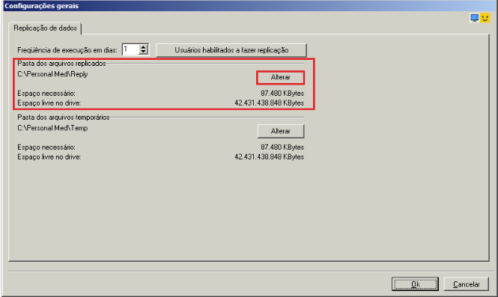
Task: Click Alterar for the replicated files folder
Action: point(280,77)
